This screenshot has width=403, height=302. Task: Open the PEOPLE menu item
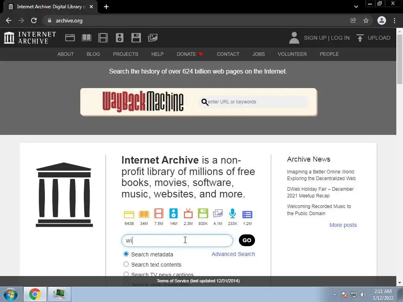coord(329,54)
